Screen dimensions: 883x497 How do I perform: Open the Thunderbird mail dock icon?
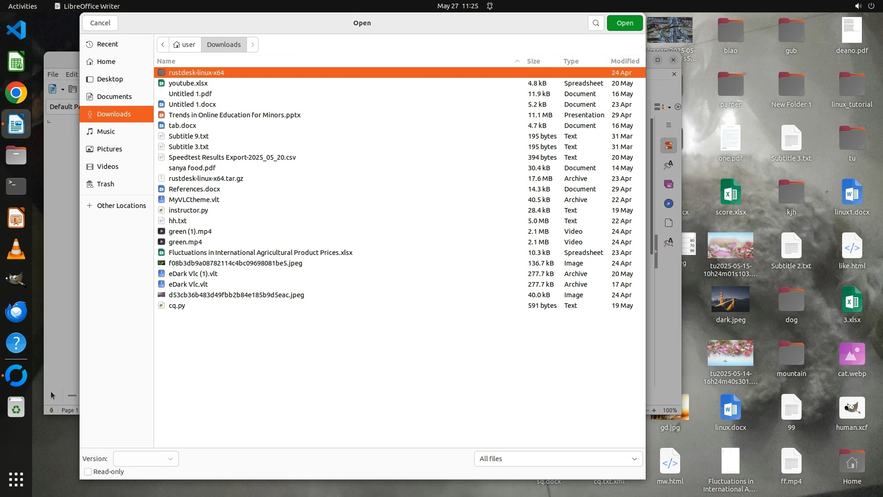tap(16, 312)
